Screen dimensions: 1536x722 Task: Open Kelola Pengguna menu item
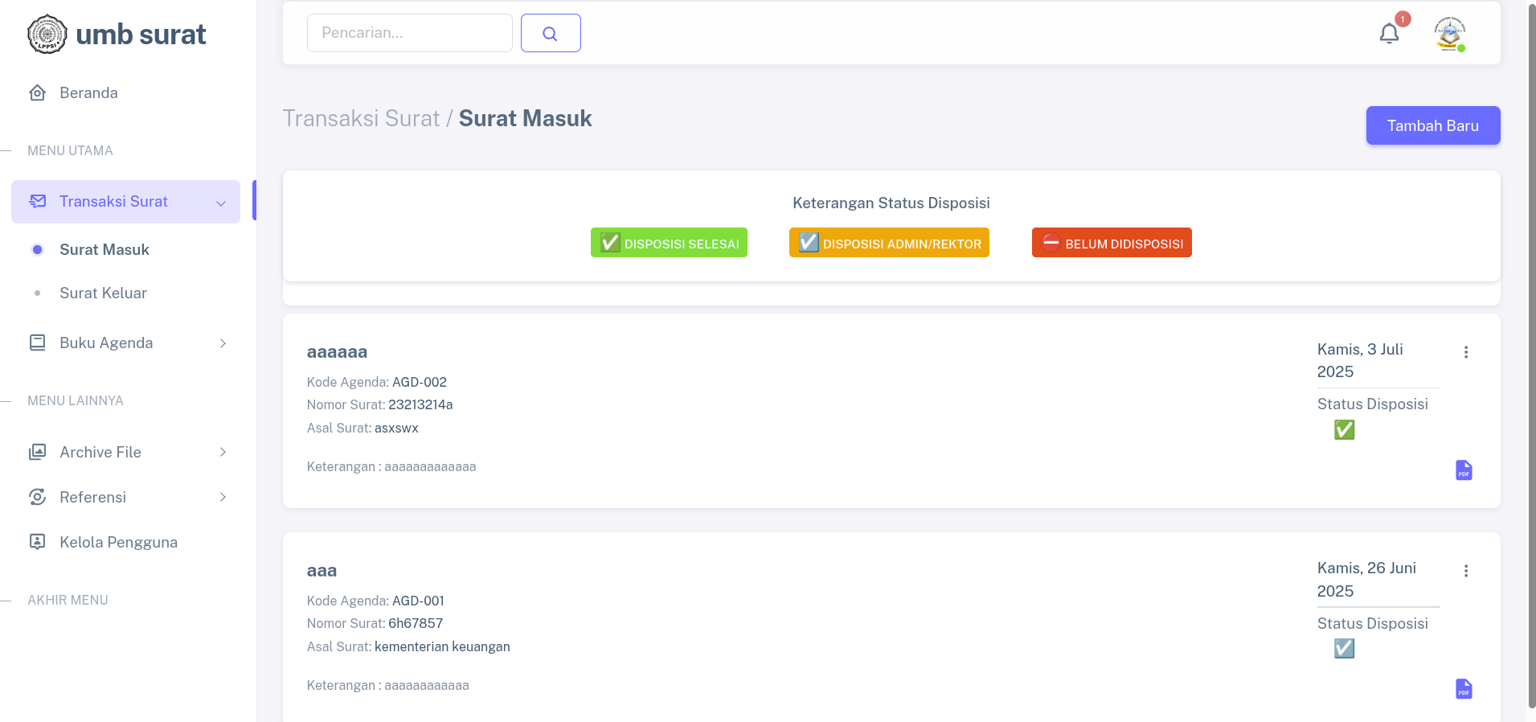coord(118,543)
